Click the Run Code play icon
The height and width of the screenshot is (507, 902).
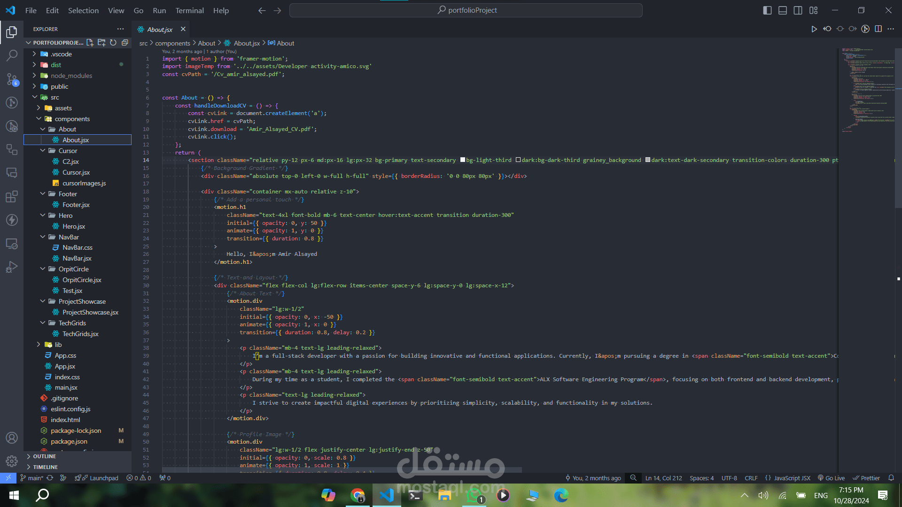pyautogui.click(x=814, y=29)
